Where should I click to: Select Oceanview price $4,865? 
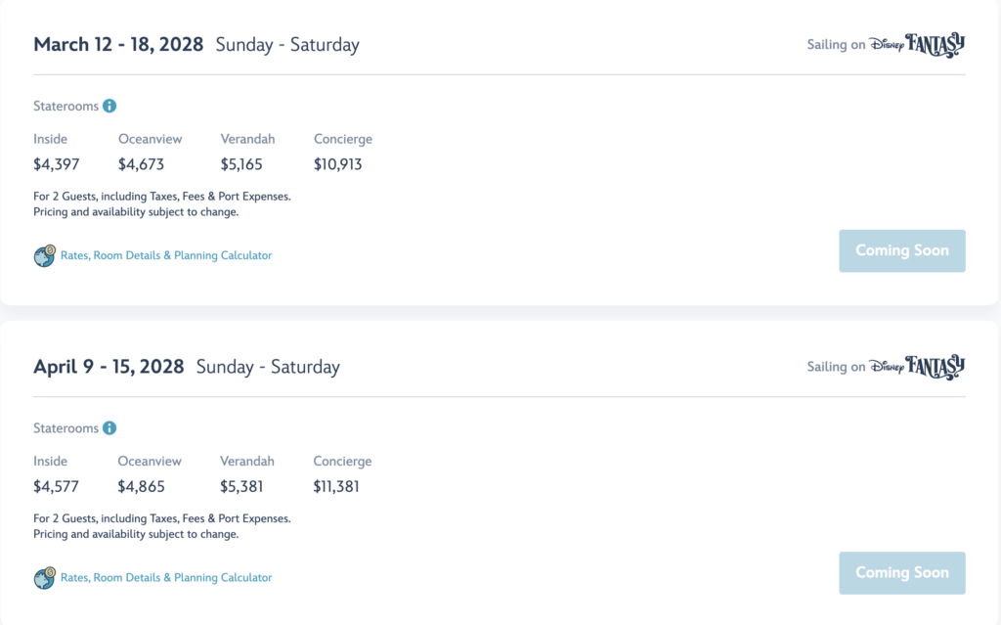[x=141, y=487]
